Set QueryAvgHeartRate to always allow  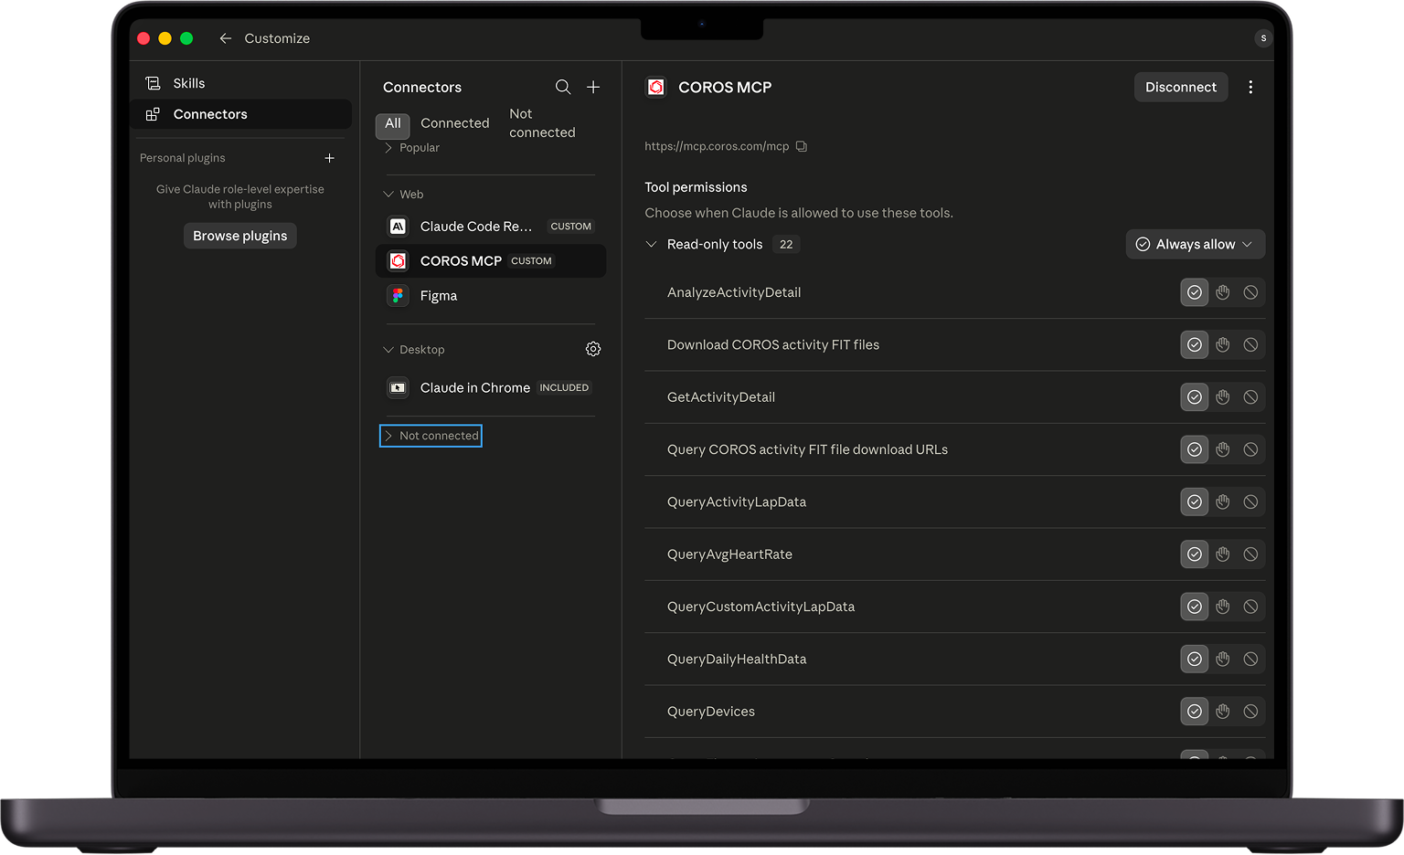[x=1195, y=554]
